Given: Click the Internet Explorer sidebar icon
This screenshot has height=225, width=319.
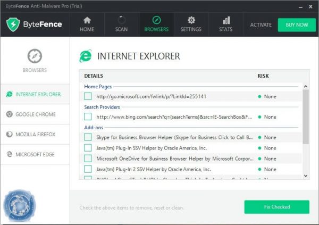Looking at the screenshot, I should (x=9, y=94).
